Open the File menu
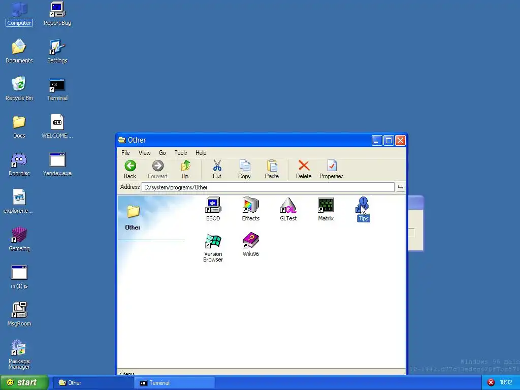This screenshot has height=390, width=520. pos(125,153)
